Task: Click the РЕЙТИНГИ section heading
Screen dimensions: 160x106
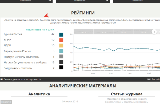Action: [x=83, y=13]
